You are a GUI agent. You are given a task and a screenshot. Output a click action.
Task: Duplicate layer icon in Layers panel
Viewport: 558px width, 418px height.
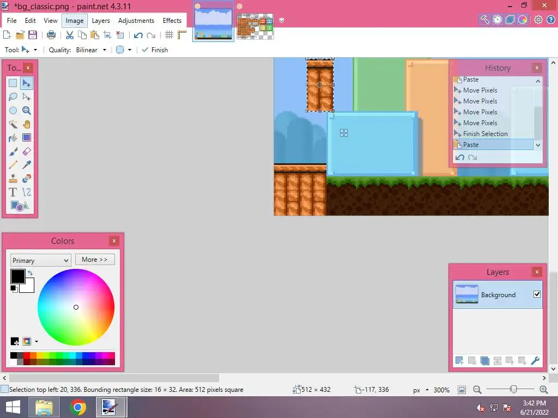(484, 361)
